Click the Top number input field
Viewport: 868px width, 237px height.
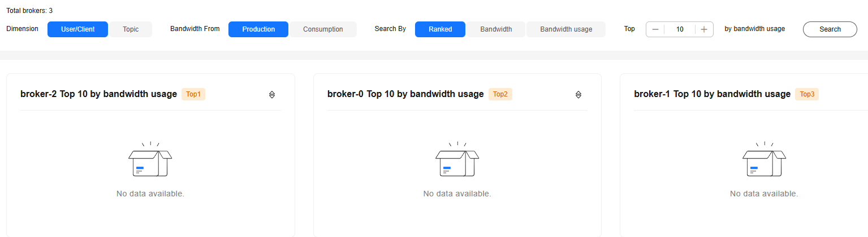pyautogui.click(x=680, y=29)
